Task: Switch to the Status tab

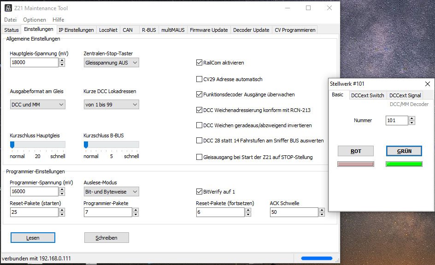Action: [x=12, y=30]
